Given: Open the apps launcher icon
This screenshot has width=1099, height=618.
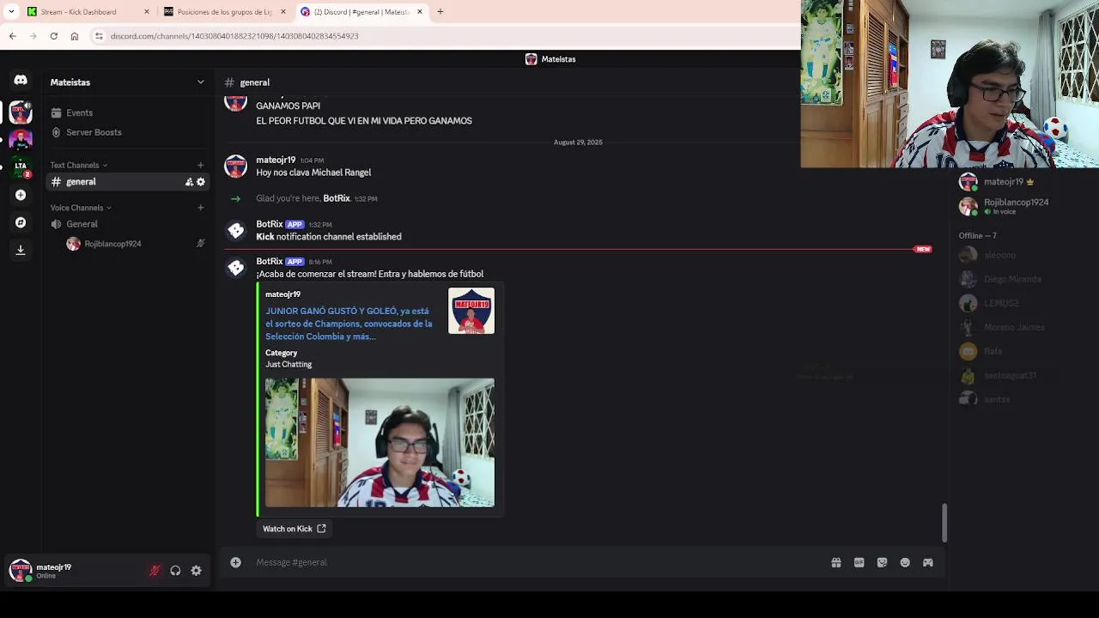Looking at the screenshot, I should (928, 562).
